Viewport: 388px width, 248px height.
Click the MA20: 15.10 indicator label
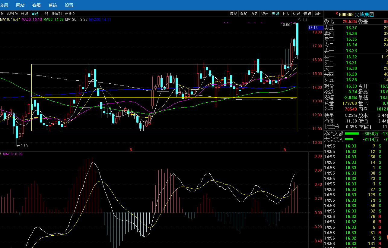(32, 20)
